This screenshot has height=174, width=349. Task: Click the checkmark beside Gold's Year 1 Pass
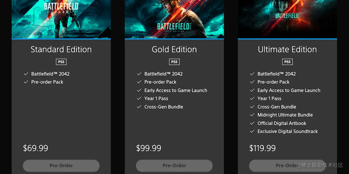coord(139,99)
